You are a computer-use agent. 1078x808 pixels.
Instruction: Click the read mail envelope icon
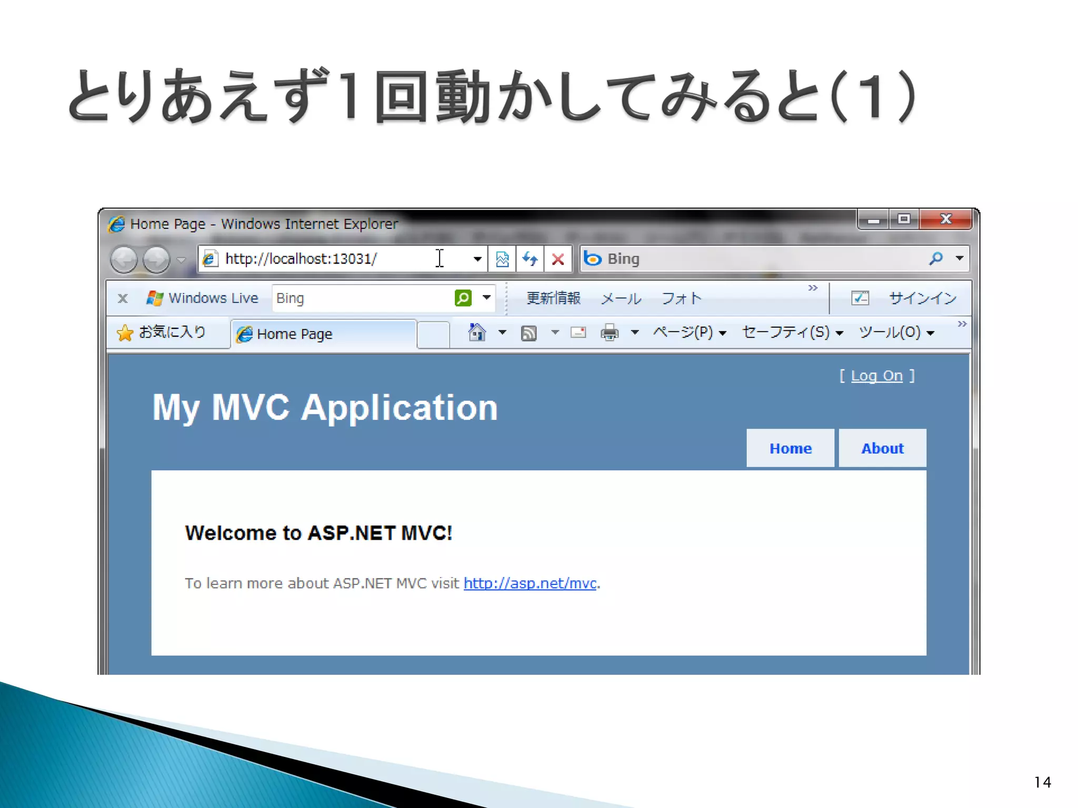(x=578, y=332)
